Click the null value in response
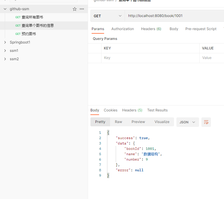The width and height of the screenshot is (224, 199). pos(139,170)
